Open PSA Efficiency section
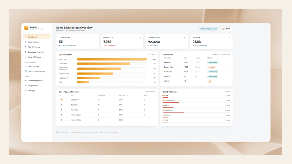The width and height of the screenshot is (292, 164). point(37,47)
